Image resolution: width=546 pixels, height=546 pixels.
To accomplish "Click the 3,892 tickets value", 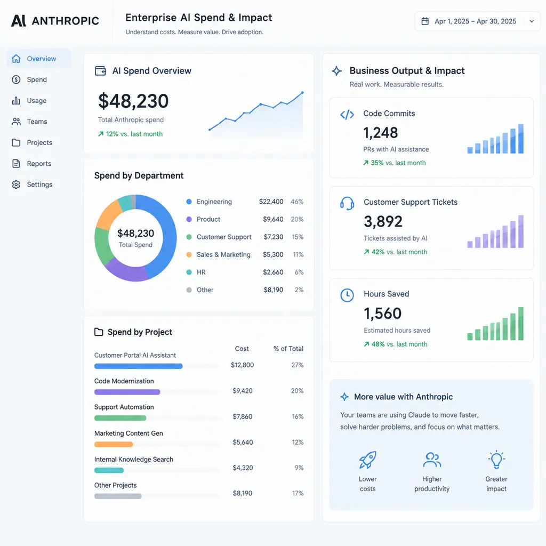I will [383, 221].
